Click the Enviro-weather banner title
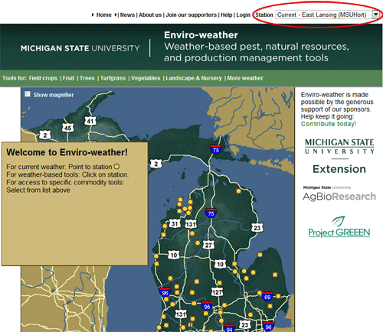 pyautogui.click(x=201, y=35)
